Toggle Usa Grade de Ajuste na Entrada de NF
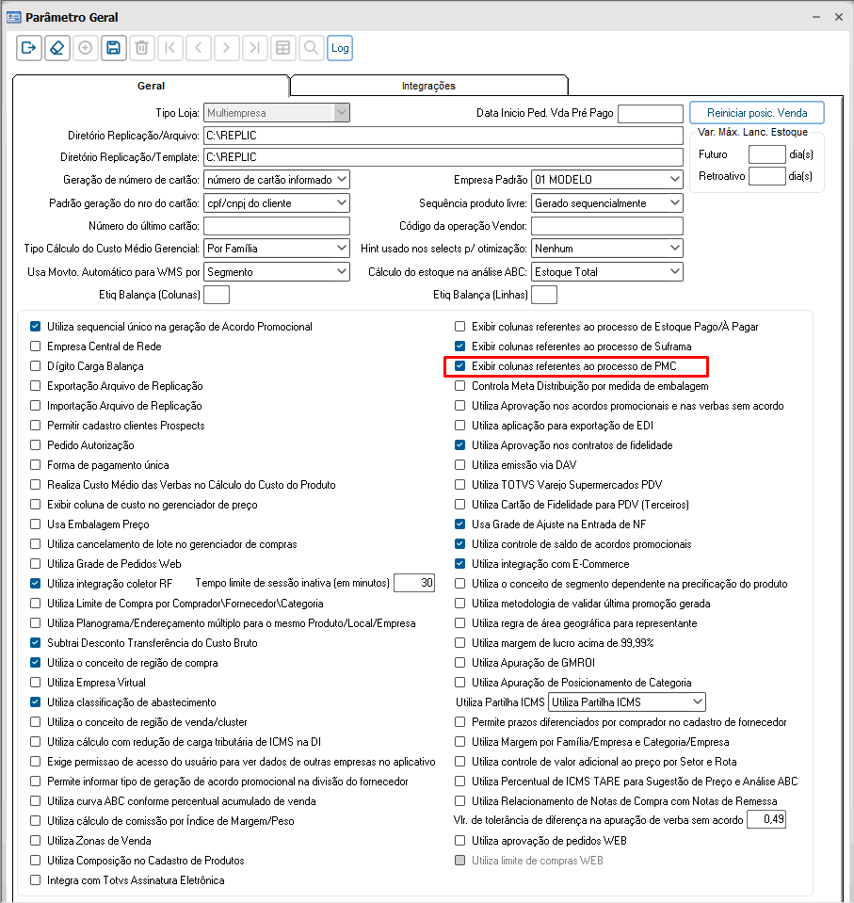 459,524
